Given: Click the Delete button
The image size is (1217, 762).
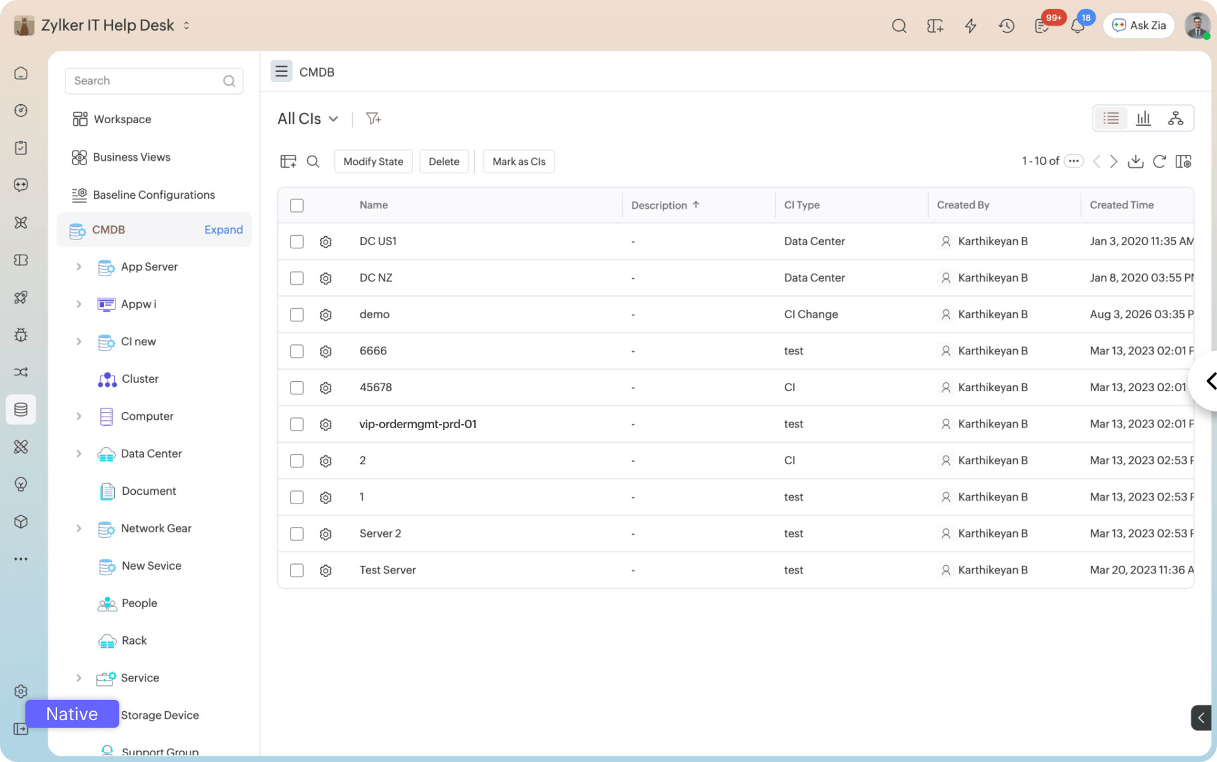Looking at the screenshot, I should tap(444, 161).
